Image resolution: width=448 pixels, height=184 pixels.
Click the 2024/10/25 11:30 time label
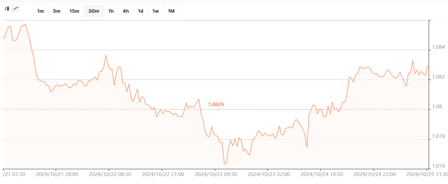(x=427, y=174)
